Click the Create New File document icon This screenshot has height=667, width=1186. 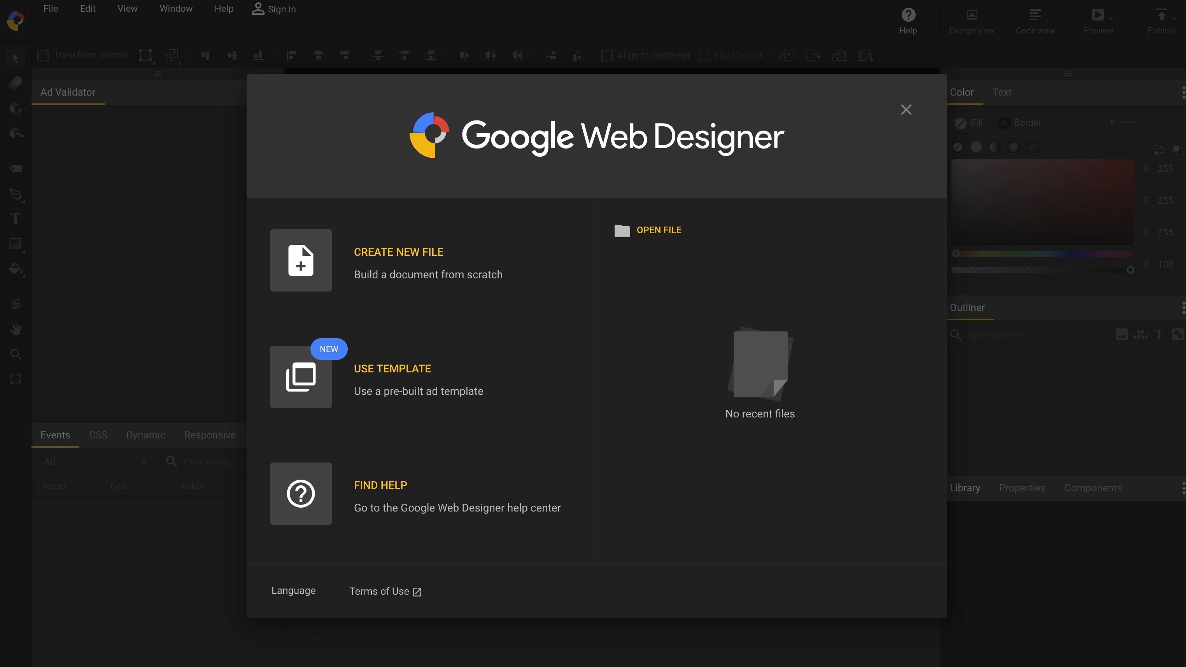point(301,260)
